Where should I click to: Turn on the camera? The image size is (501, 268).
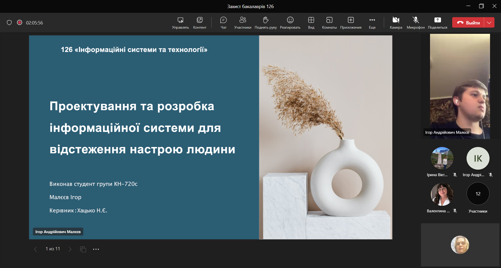coord(396,23)
